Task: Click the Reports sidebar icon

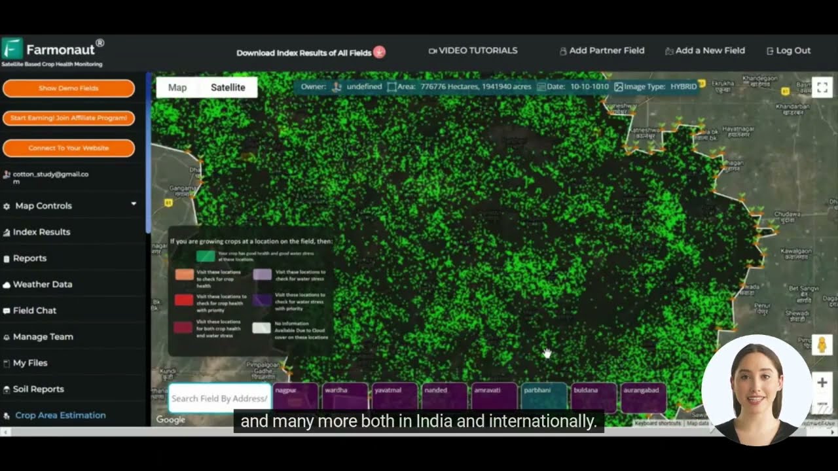Action: 7,258
